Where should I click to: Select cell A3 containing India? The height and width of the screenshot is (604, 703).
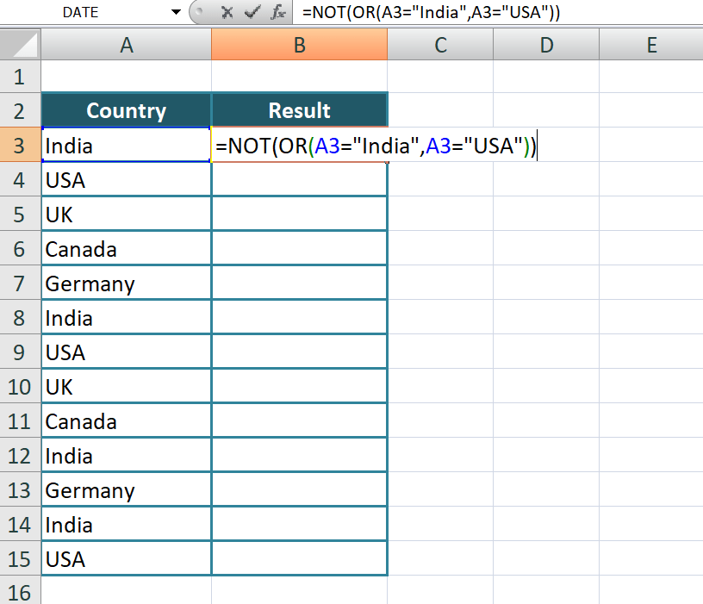tap(126, 145)
